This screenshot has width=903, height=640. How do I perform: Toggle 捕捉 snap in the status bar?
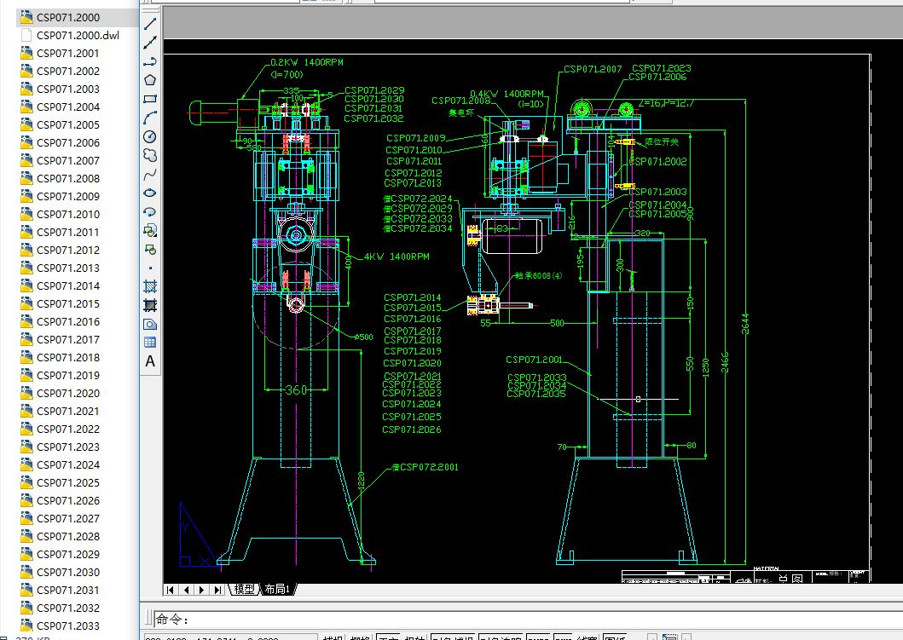coord(333,637)
